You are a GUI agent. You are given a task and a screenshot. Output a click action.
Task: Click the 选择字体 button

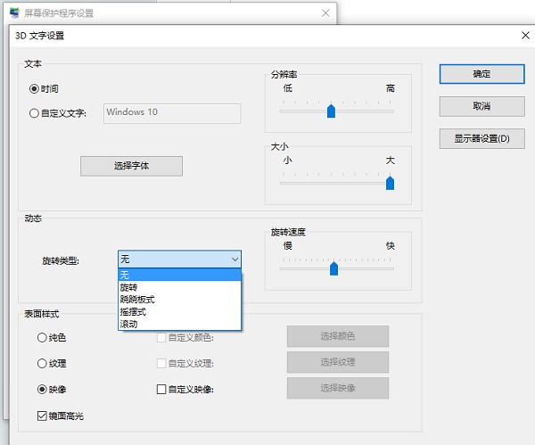[131, 166]
